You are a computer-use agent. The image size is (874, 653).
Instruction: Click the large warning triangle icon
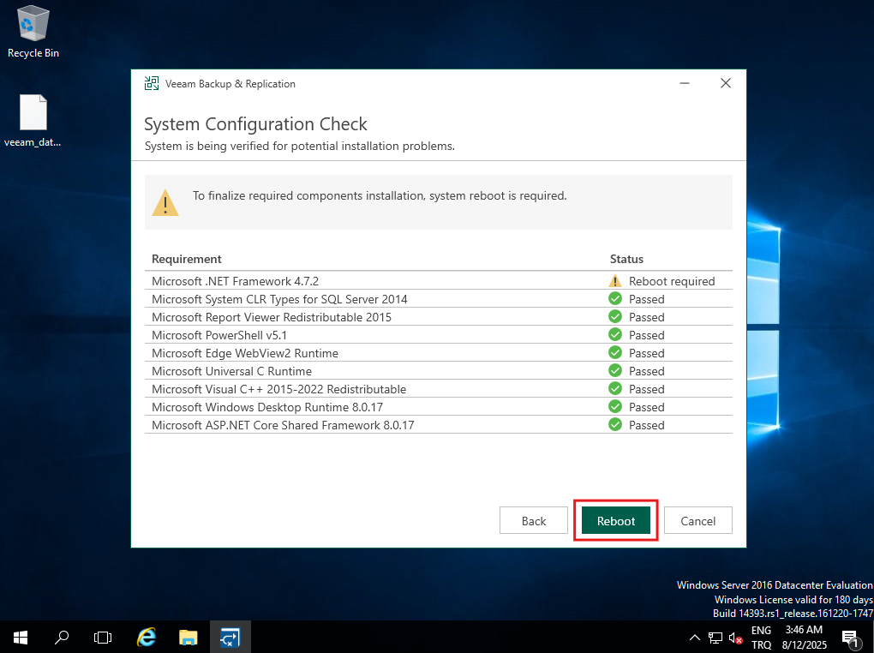pyautogui.click(x=165, y=202)
